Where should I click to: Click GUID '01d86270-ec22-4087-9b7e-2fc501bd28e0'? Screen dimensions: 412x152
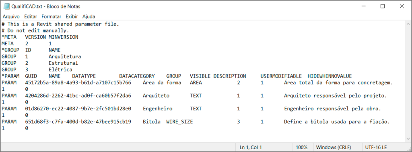78,109
